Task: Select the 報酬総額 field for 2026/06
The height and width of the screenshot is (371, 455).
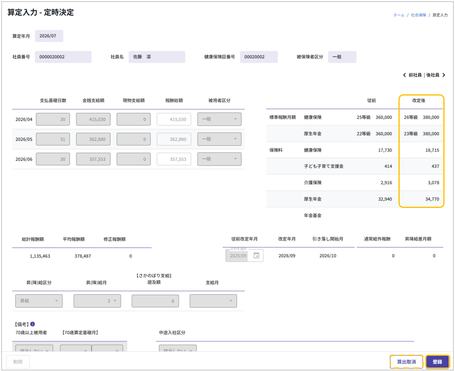Action: [x=174, y=159]
